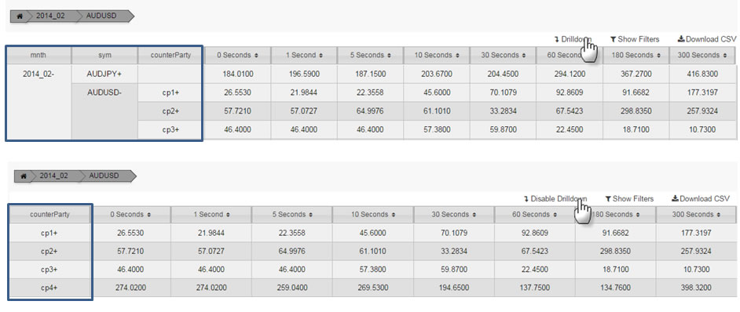Screen dimensions: 740x312
Task: Click Disable Drilldown on lower table
Action: pyautogui.click(x=555, y=198)
